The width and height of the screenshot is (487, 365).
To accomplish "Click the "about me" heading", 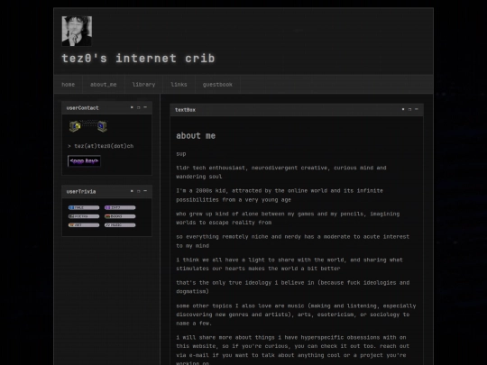I will [x=196, y=135].
